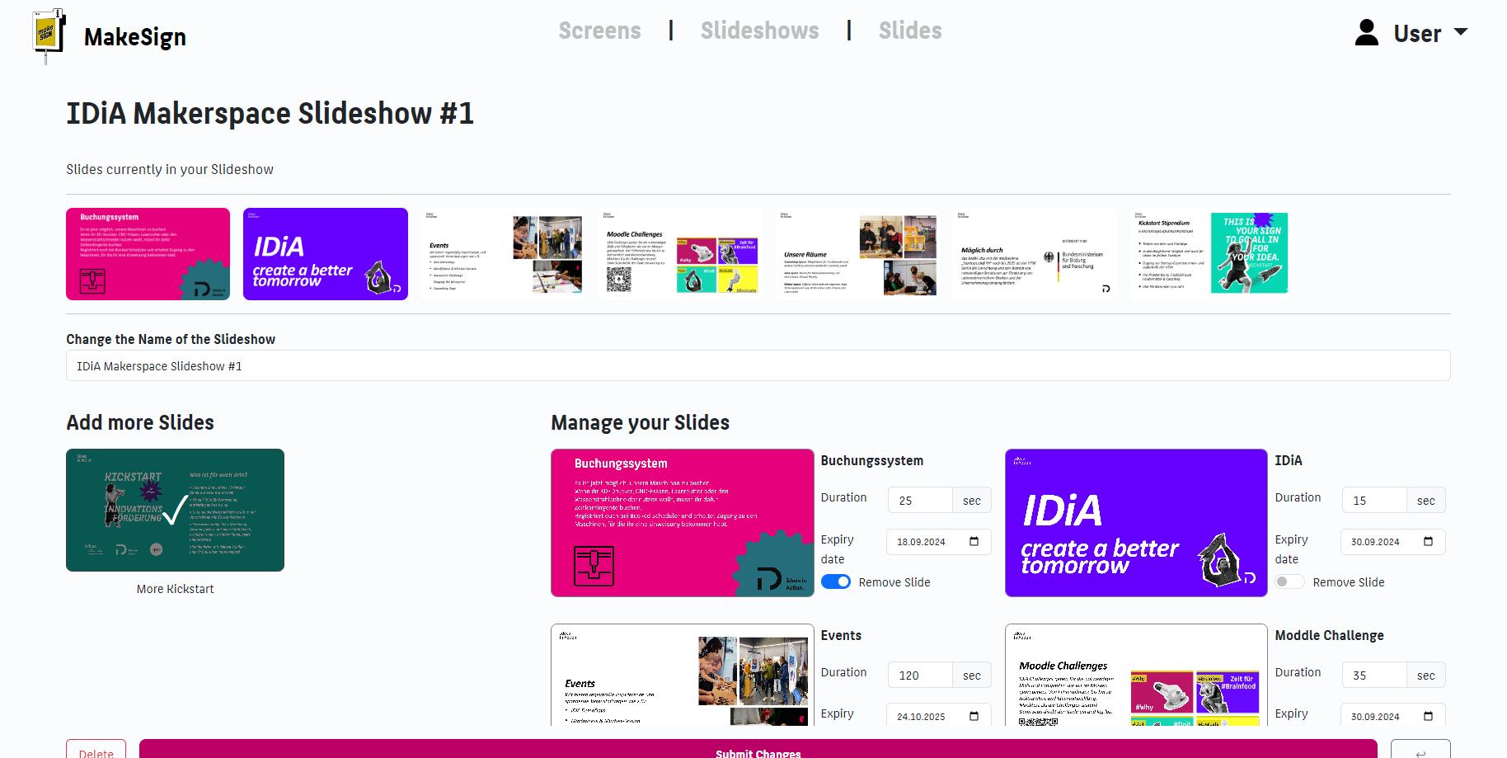Go to the Slideshows tab
1507x758 pixels.
[x=759, y=31]
